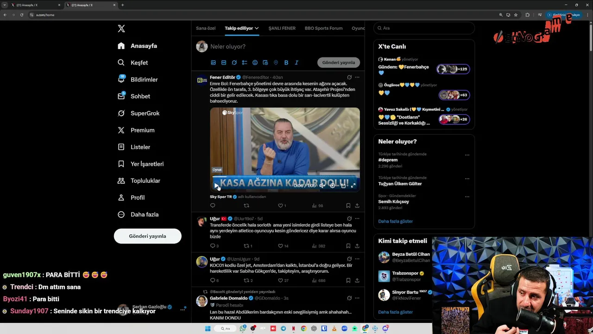Enter fullscreen on the video
Image resolution: width=593 pixels, height=334 pixels.
point(353,186)
